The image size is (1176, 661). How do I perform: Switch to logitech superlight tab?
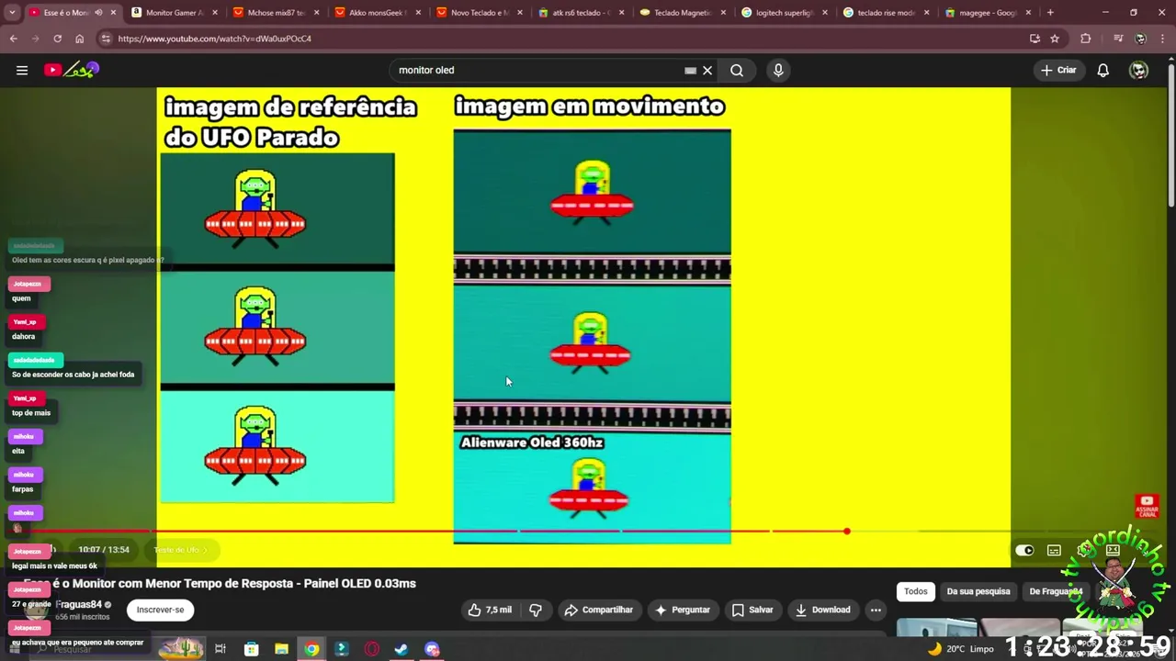[784, 13]
